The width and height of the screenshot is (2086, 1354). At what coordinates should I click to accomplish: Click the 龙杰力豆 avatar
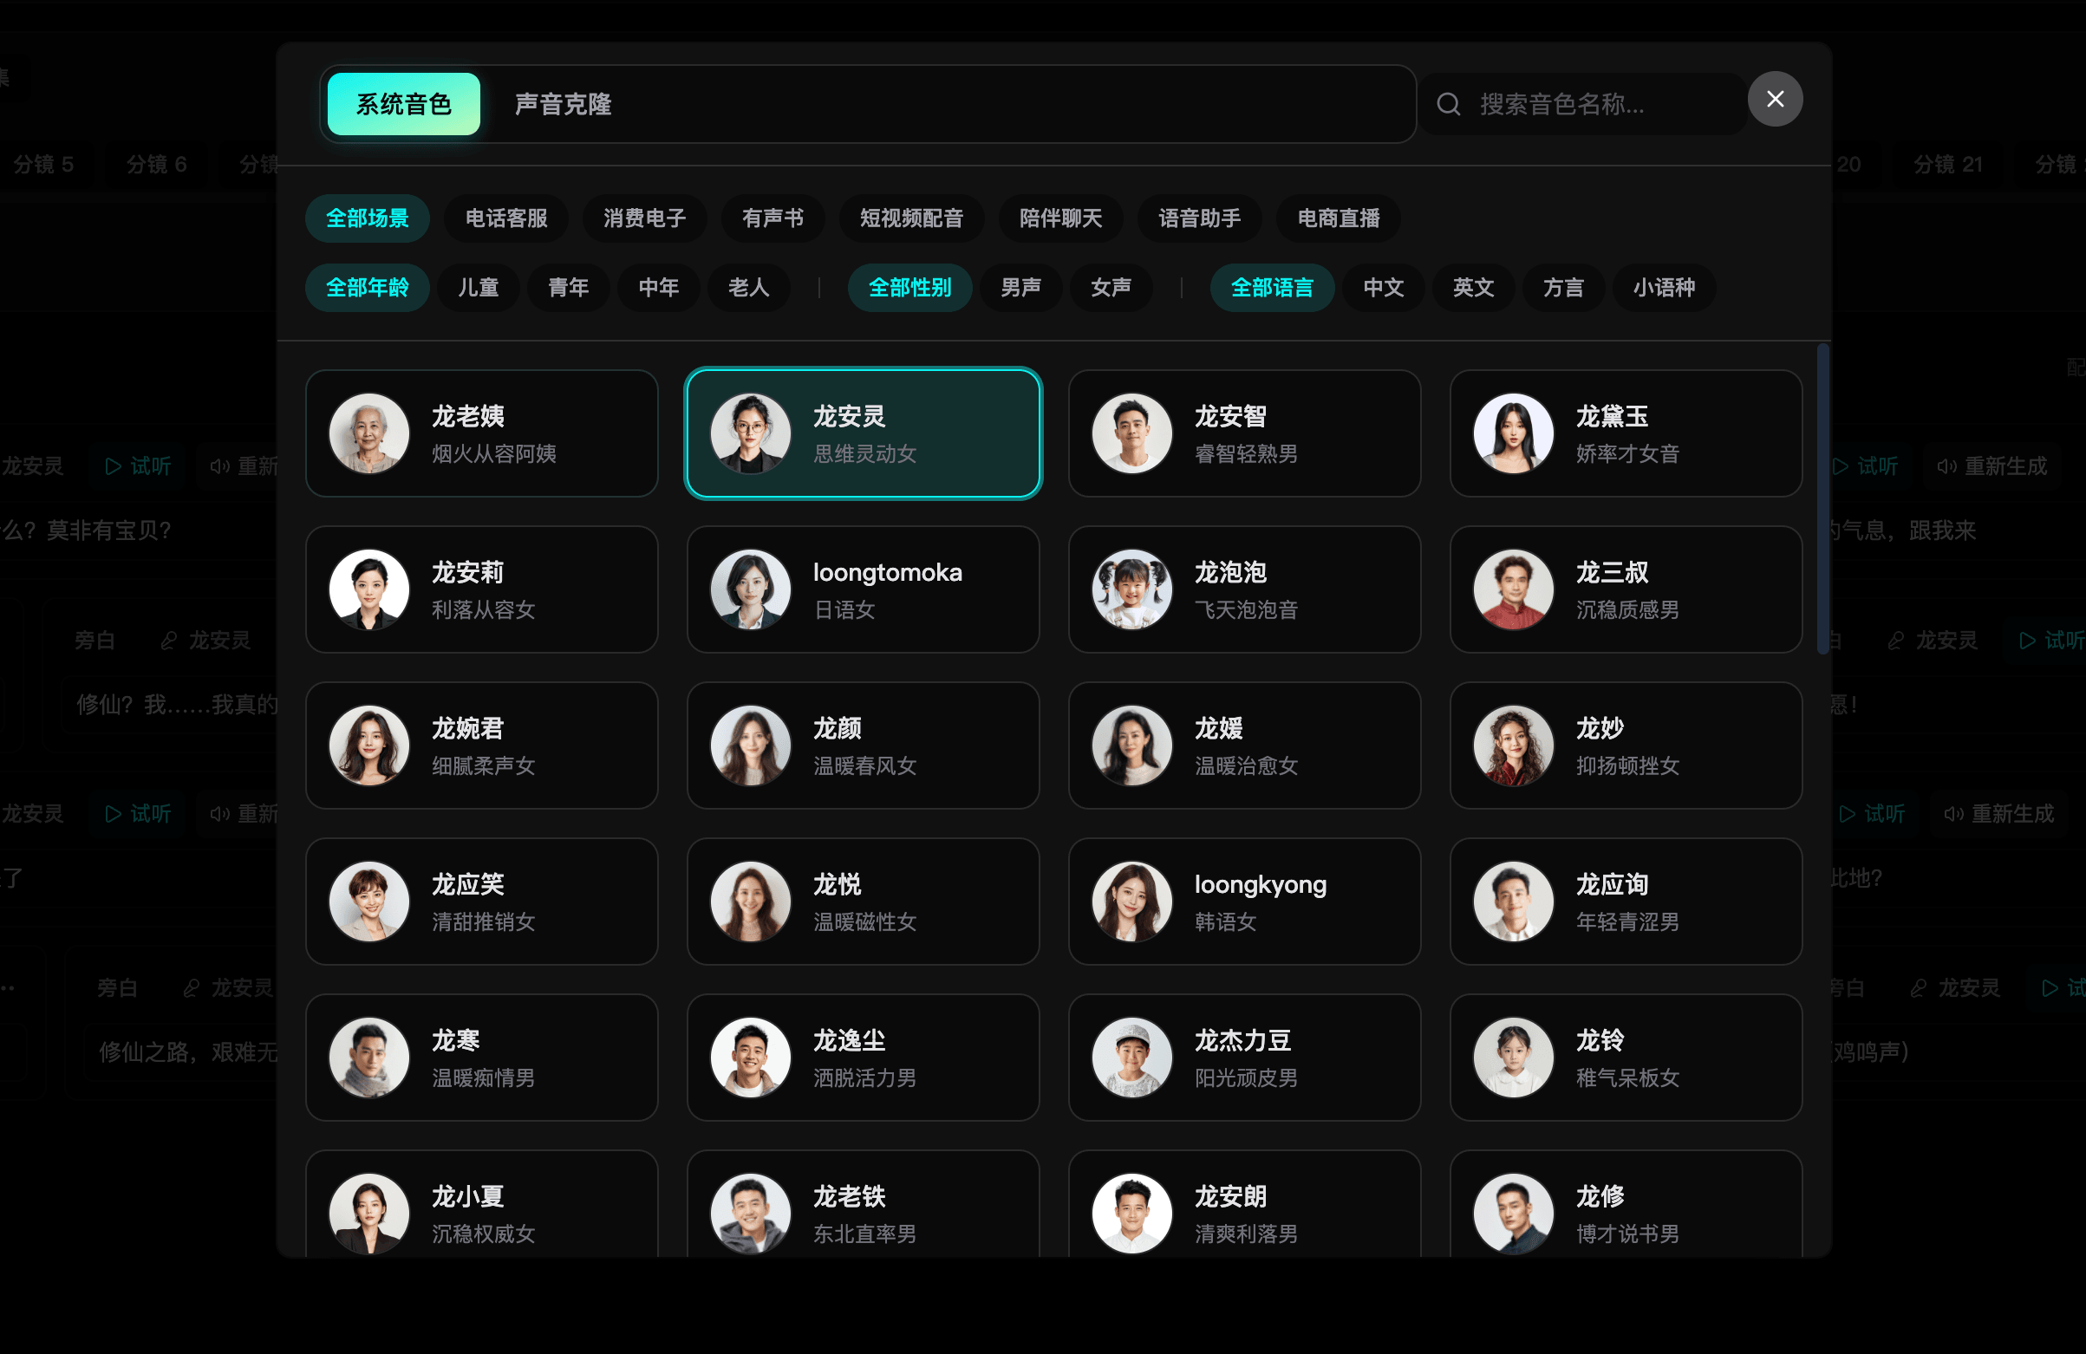coord(1131,1058)
